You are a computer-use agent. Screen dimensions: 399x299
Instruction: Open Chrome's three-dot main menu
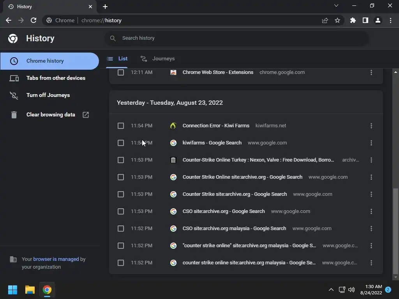(x=390, y=20)
